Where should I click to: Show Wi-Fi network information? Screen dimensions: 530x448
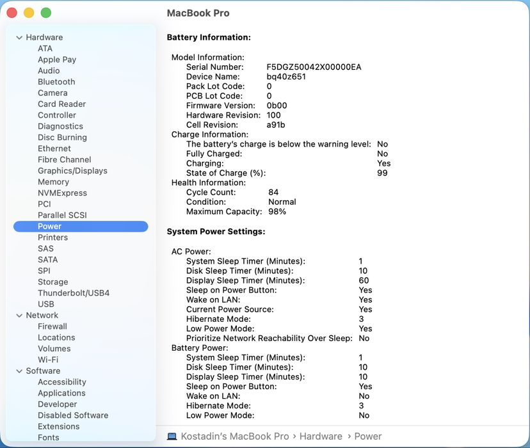pos(48,360)
